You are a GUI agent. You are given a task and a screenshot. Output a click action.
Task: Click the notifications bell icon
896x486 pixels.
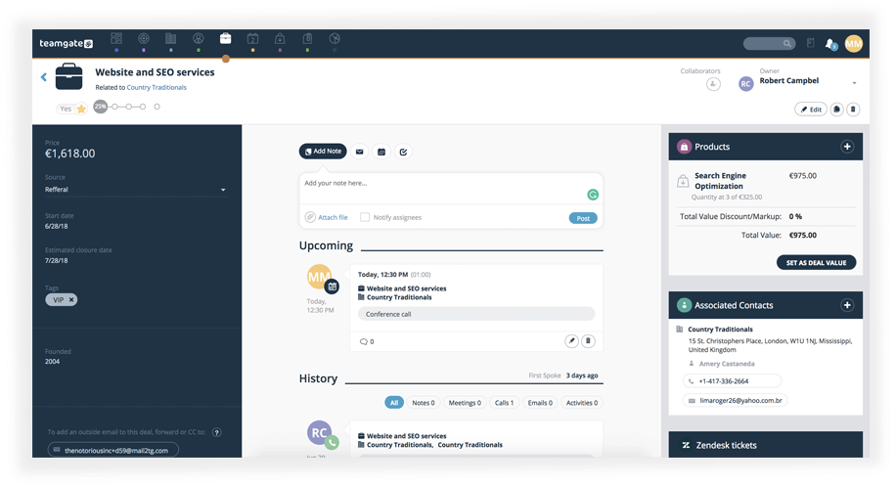[x=830, y=44]
